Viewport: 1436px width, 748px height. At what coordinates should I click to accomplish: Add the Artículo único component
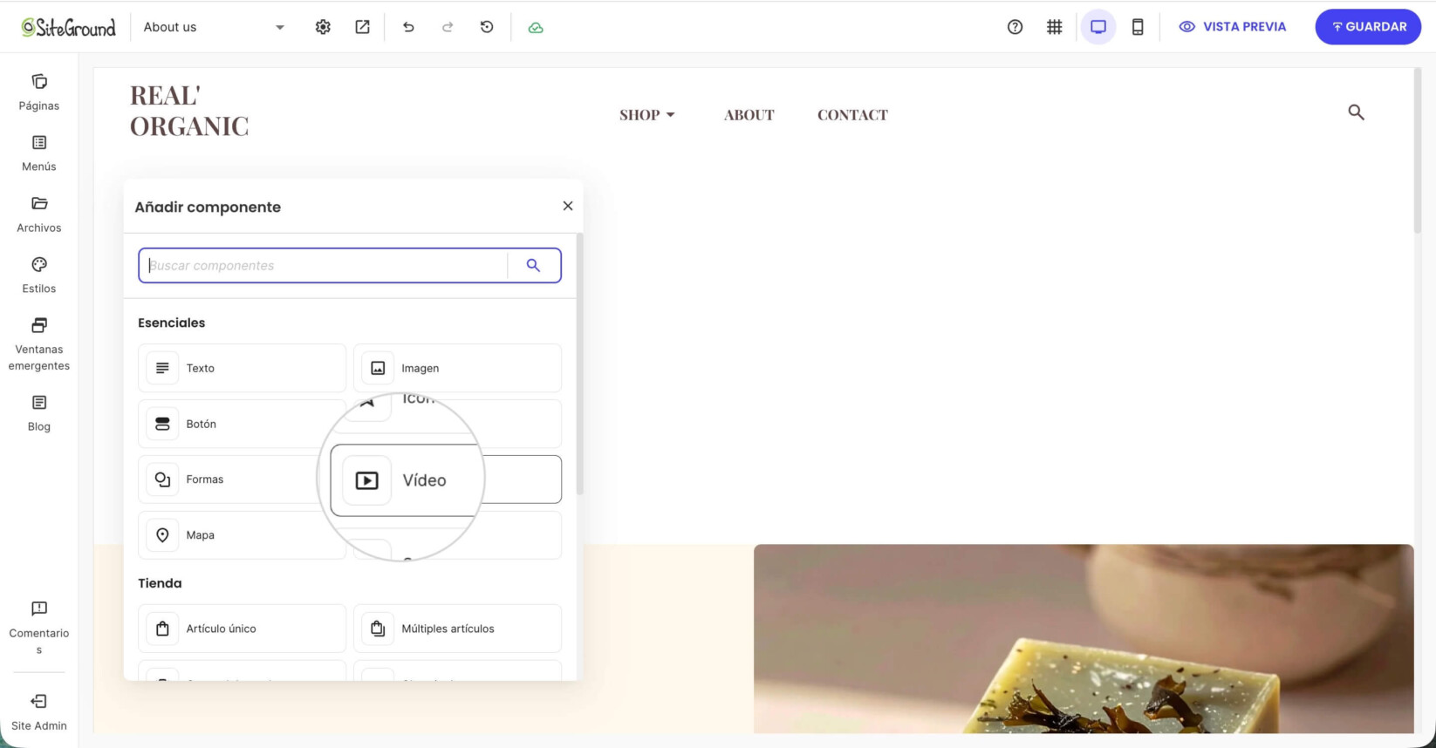click(x=242, y=629)
